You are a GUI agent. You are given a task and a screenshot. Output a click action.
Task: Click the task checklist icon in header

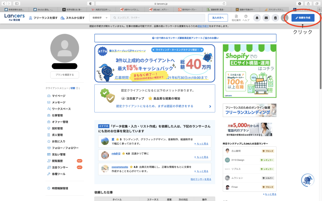tap(275, 18)
